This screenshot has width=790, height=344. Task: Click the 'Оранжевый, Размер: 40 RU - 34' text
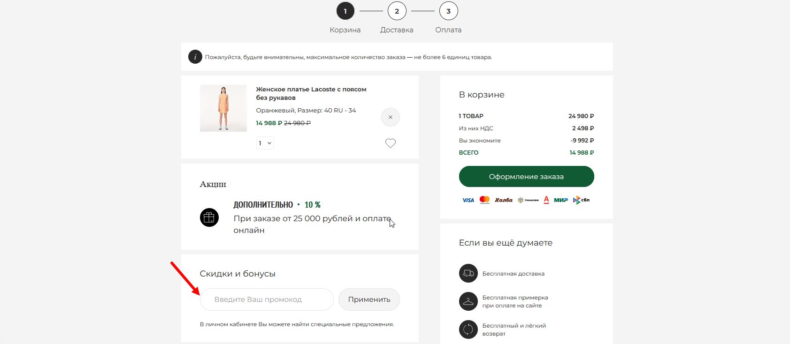coord(306,111)
